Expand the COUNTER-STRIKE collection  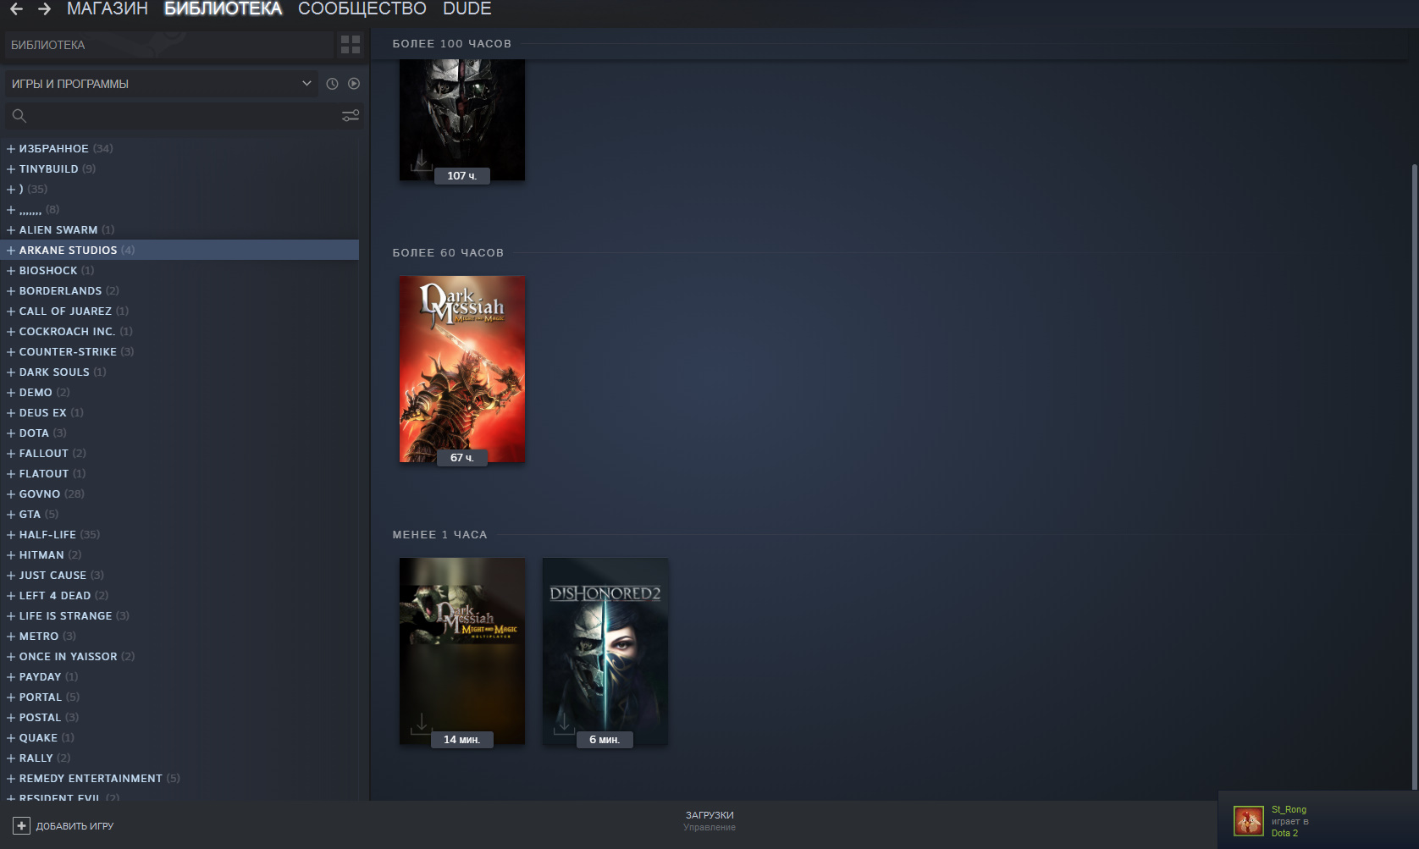11,352
